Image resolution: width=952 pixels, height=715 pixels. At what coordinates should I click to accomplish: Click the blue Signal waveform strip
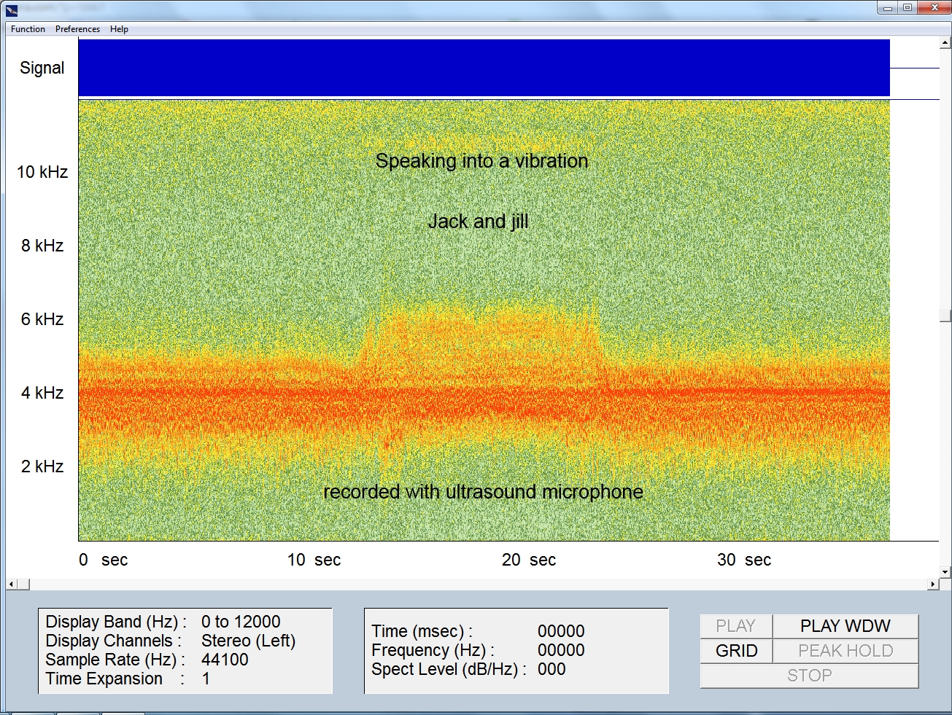pos(484,68)
